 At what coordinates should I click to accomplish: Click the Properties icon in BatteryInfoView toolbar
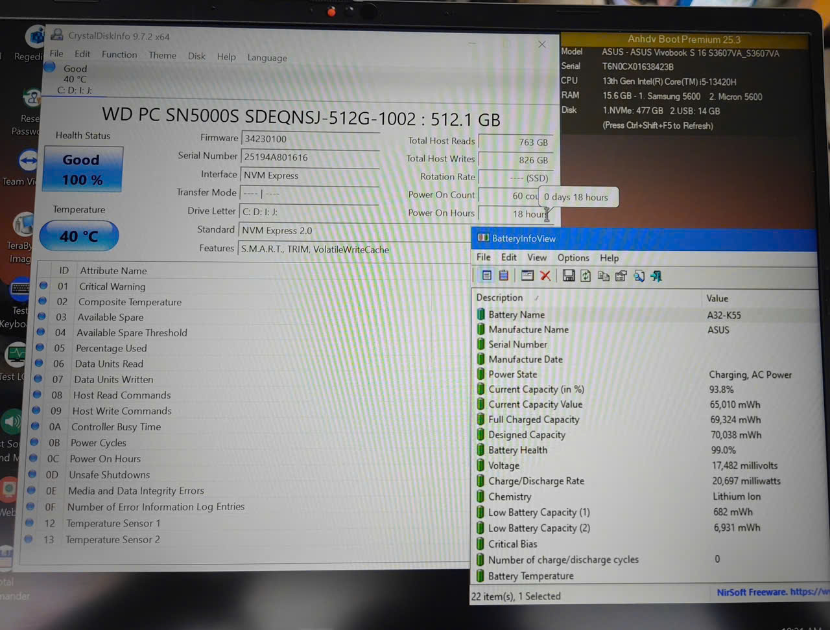click(x=621, y=276)
